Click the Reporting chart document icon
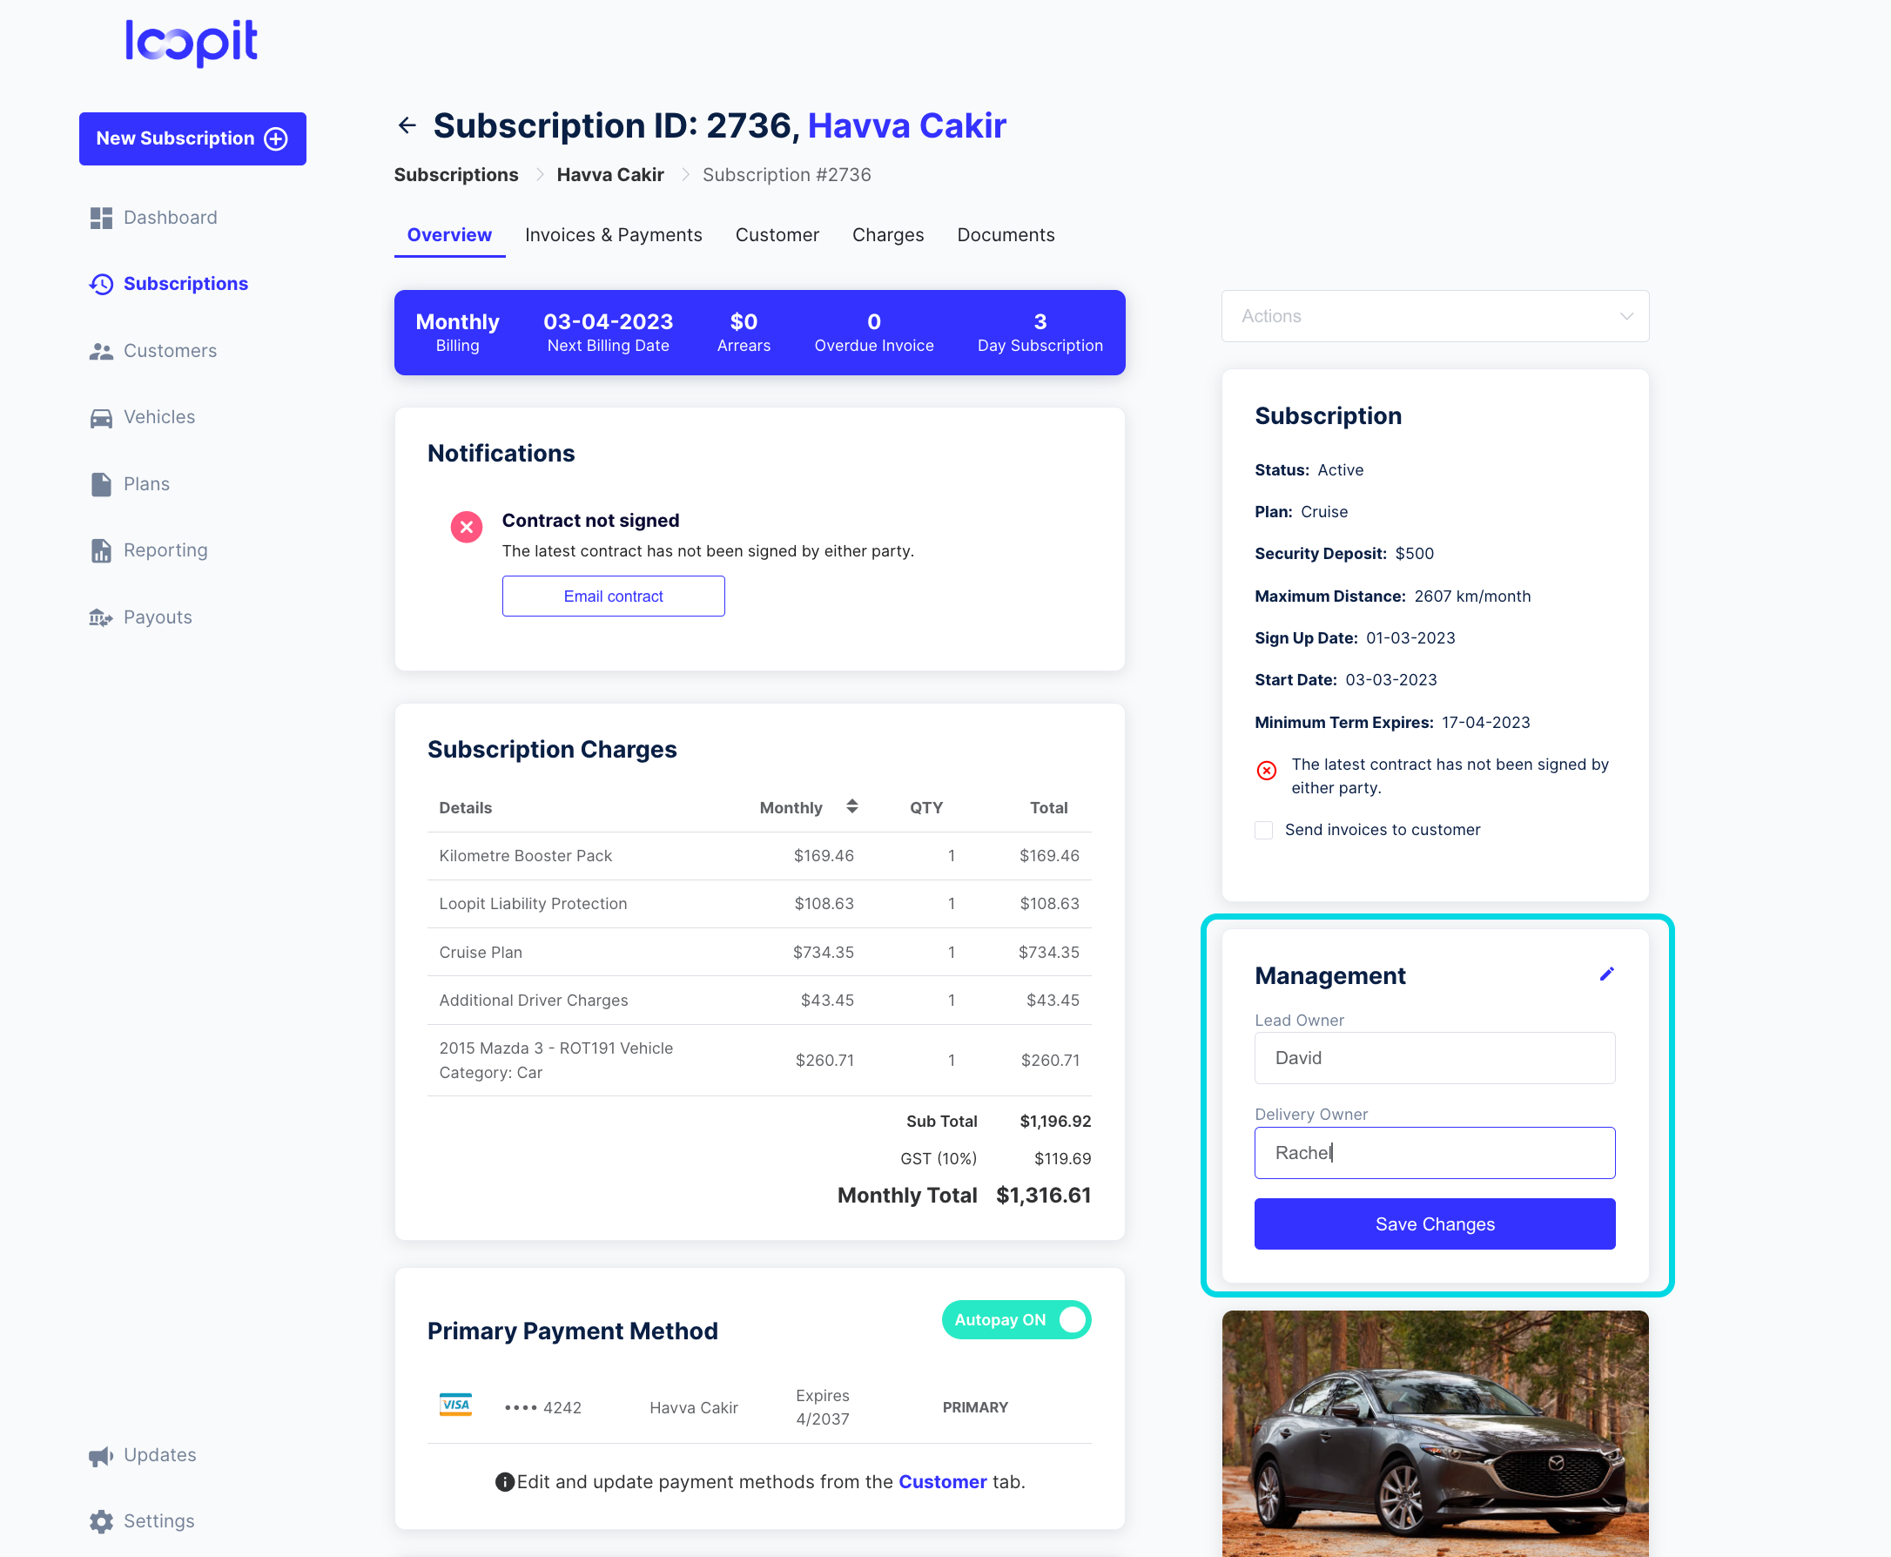The height and width of the screenshot is (1557, 1891). click(100, 550)
